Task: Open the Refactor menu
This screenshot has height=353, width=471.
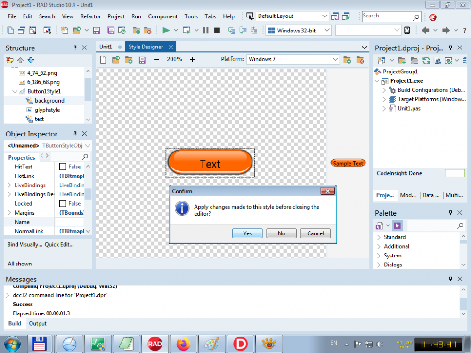Action: [x=90, y=16]
